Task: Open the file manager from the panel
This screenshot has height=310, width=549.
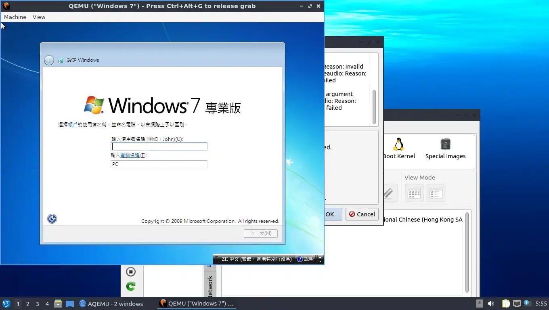Action: 58,304
